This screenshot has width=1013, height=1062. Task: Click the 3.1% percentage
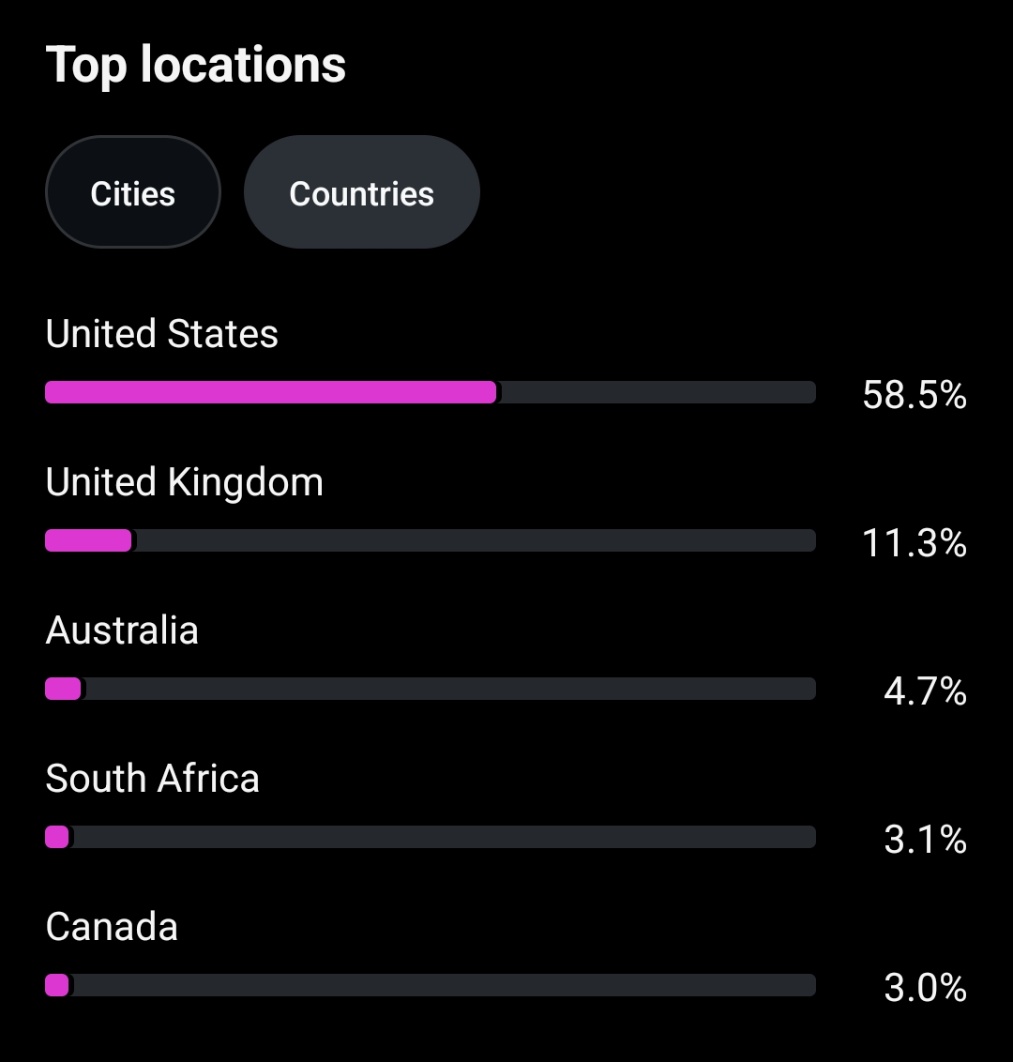925,840
